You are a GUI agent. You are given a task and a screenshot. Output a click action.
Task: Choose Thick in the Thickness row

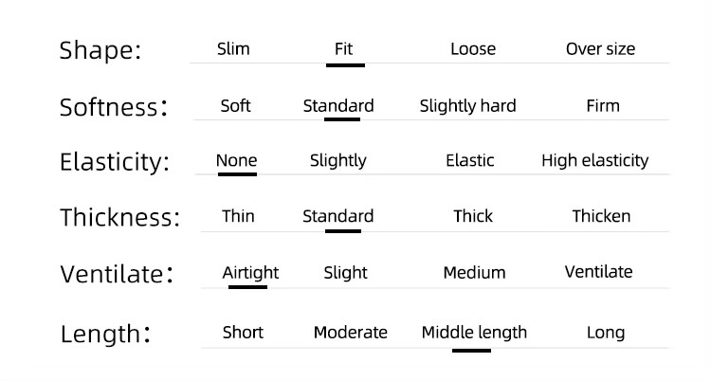(x=473, y=216)
